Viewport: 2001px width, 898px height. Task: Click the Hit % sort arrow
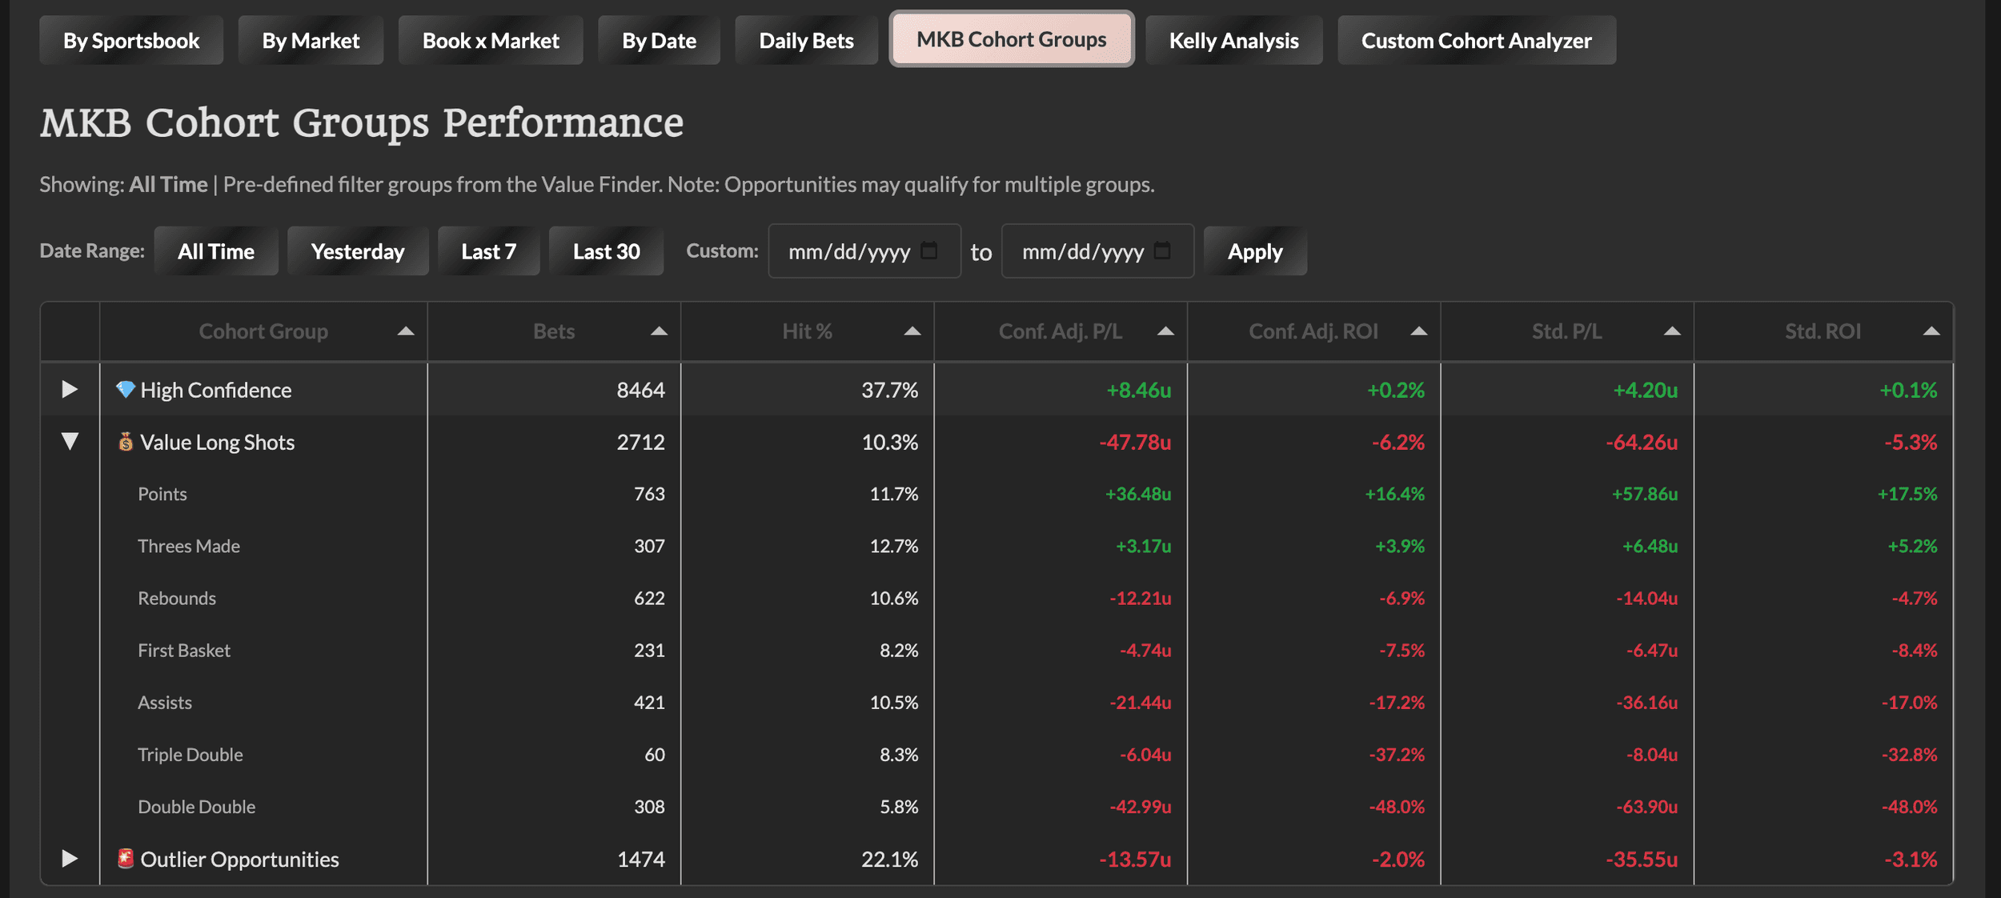click(x=912, y=331)
